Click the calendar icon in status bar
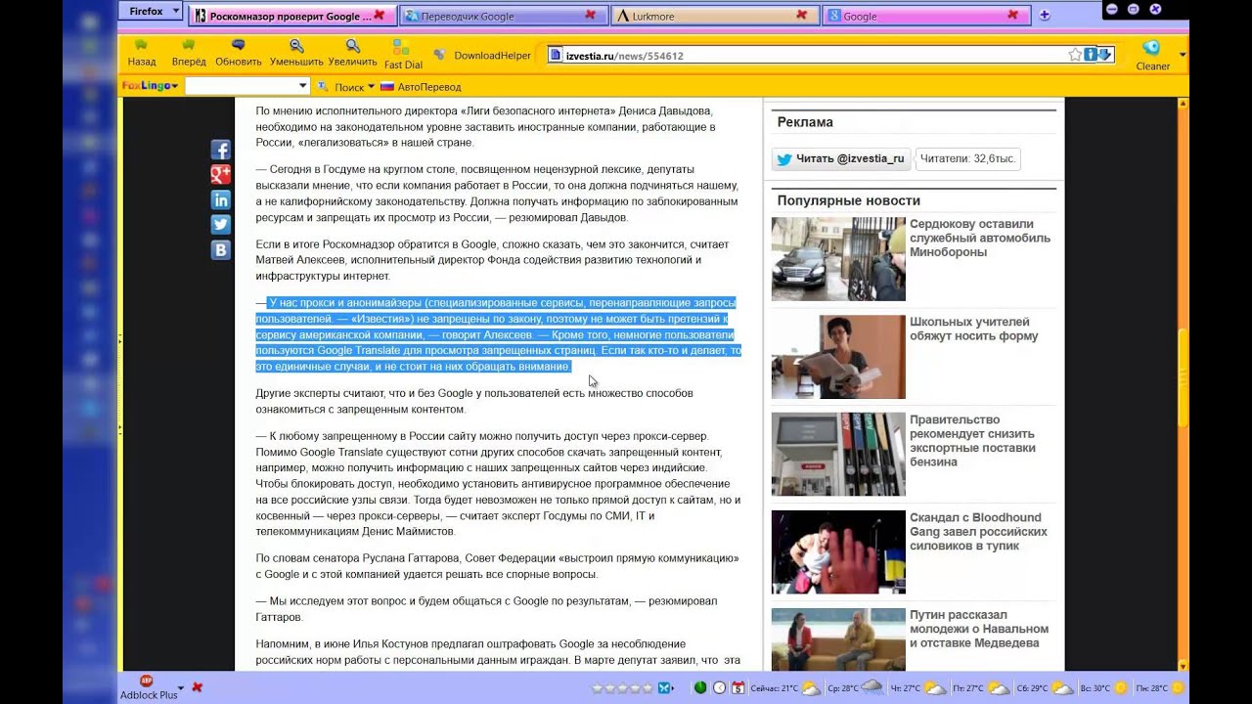 click(738, 688)
